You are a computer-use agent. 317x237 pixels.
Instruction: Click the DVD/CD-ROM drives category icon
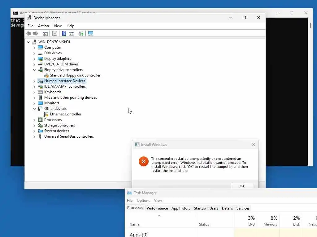[40, 64]
